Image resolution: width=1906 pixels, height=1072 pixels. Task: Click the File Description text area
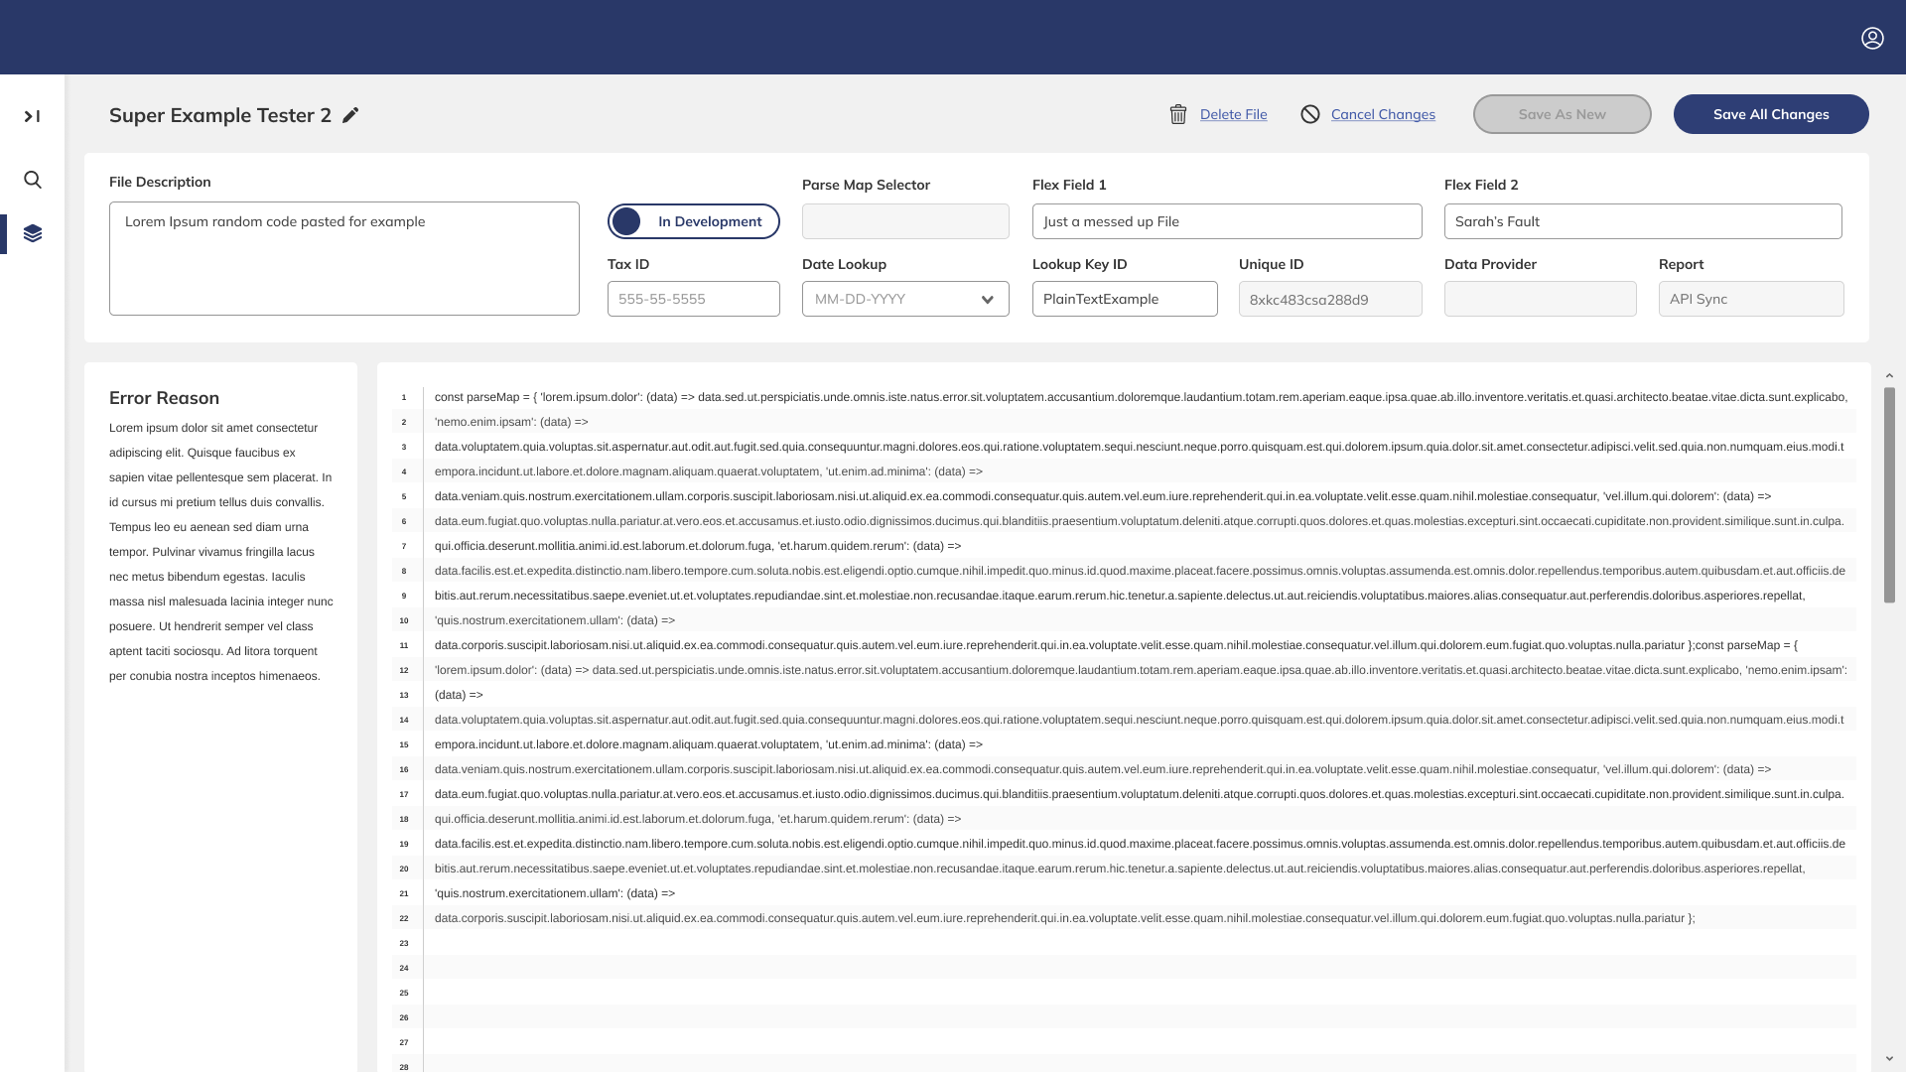point(343,259)
